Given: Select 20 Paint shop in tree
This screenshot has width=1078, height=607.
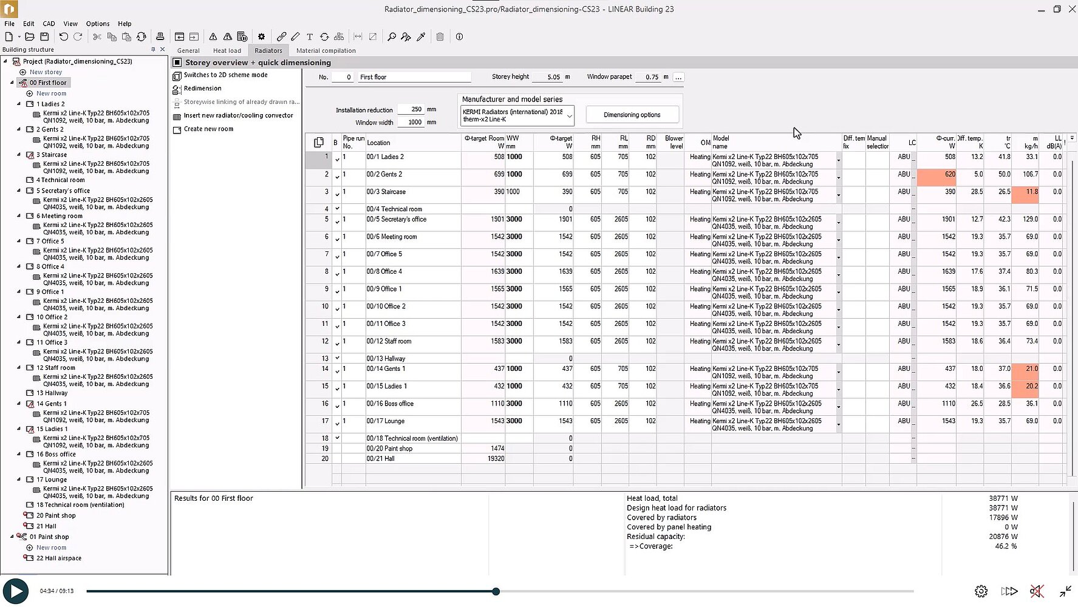Looking at the screenshot, I should (x=56, y=516).
